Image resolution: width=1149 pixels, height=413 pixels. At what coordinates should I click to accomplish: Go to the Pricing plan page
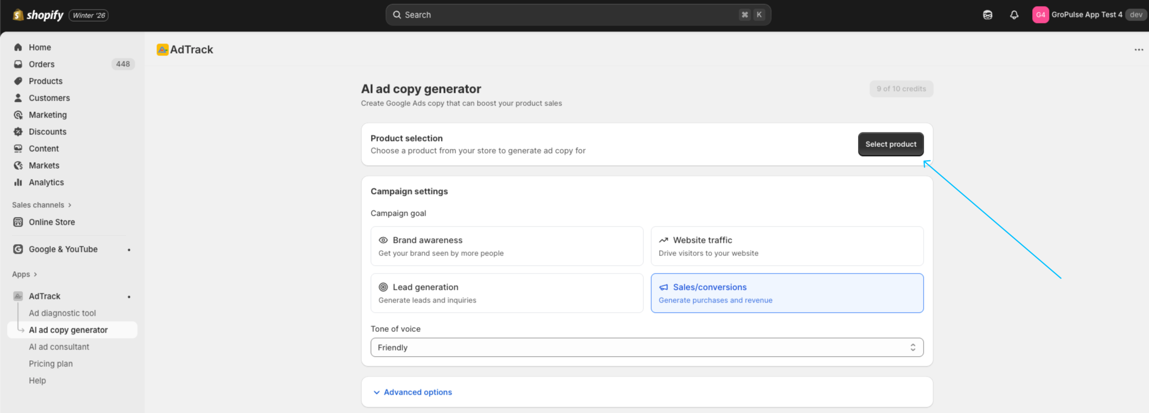pyautogui.click(x=51, y=364)
